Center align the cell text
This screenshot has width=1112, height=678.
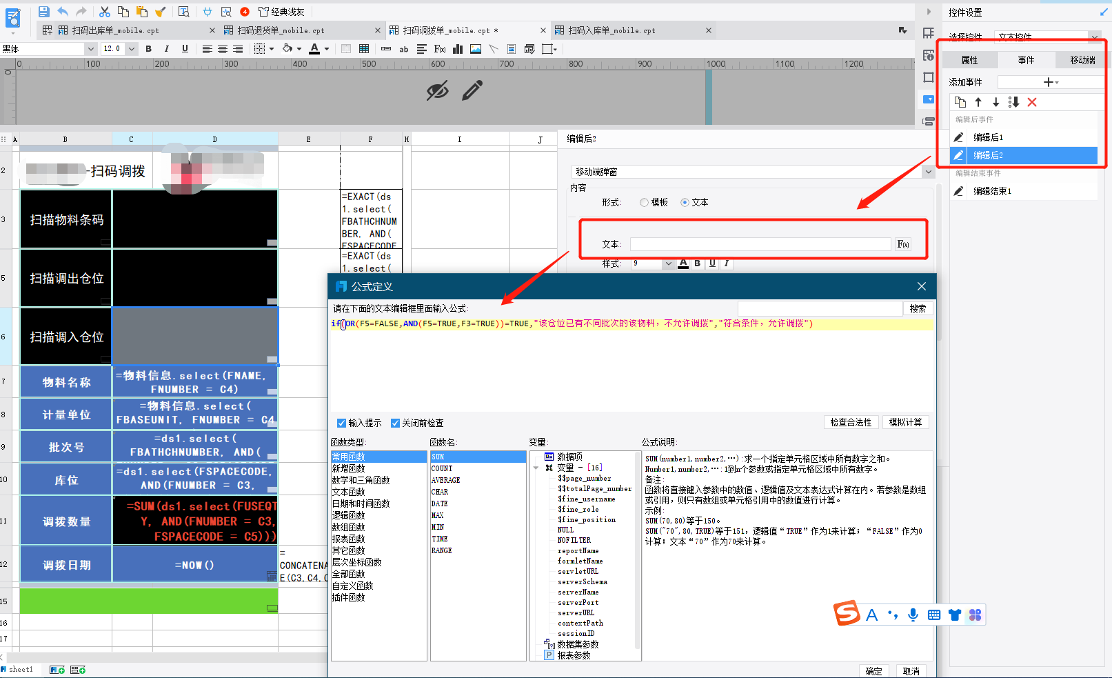click(223, 49)
